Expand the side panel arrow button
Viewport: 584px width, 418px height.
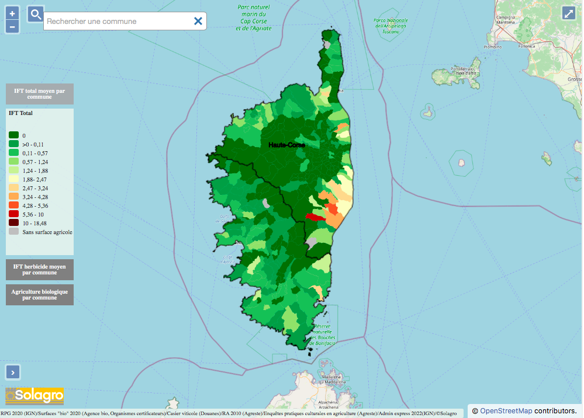click(x=13, y=371)
